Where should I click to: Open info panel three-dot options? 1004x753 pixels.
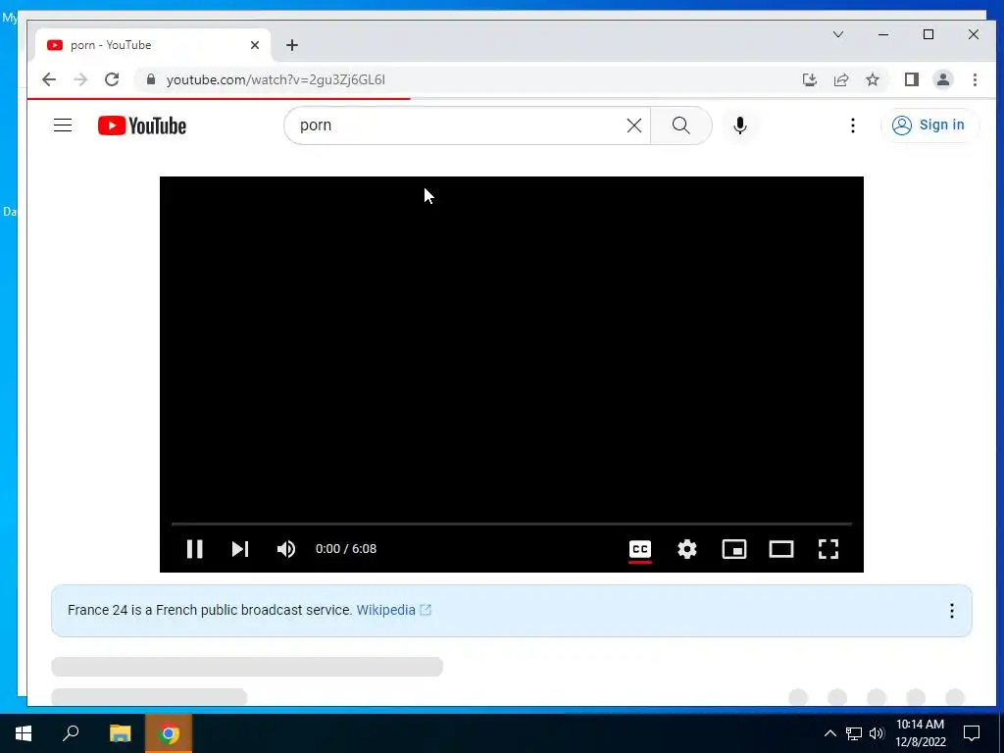coord(952,610)
